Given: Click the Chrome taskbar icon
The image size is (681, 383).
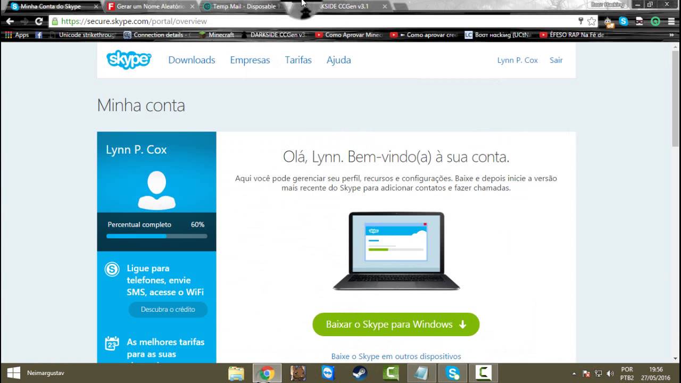Looking at the screenshot, I should [267, 373].
